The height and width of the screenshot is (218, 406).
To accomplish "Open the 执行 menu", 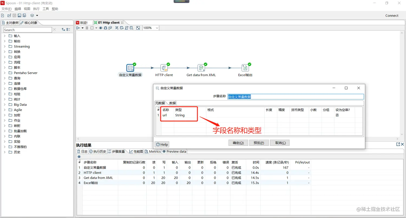I will pos(36,9).
